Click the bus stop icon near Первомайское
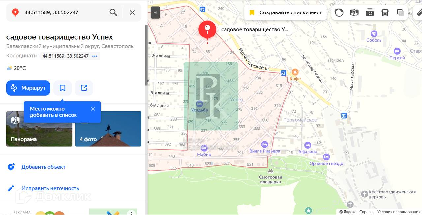Screen dimensions: 422x215 344,115
